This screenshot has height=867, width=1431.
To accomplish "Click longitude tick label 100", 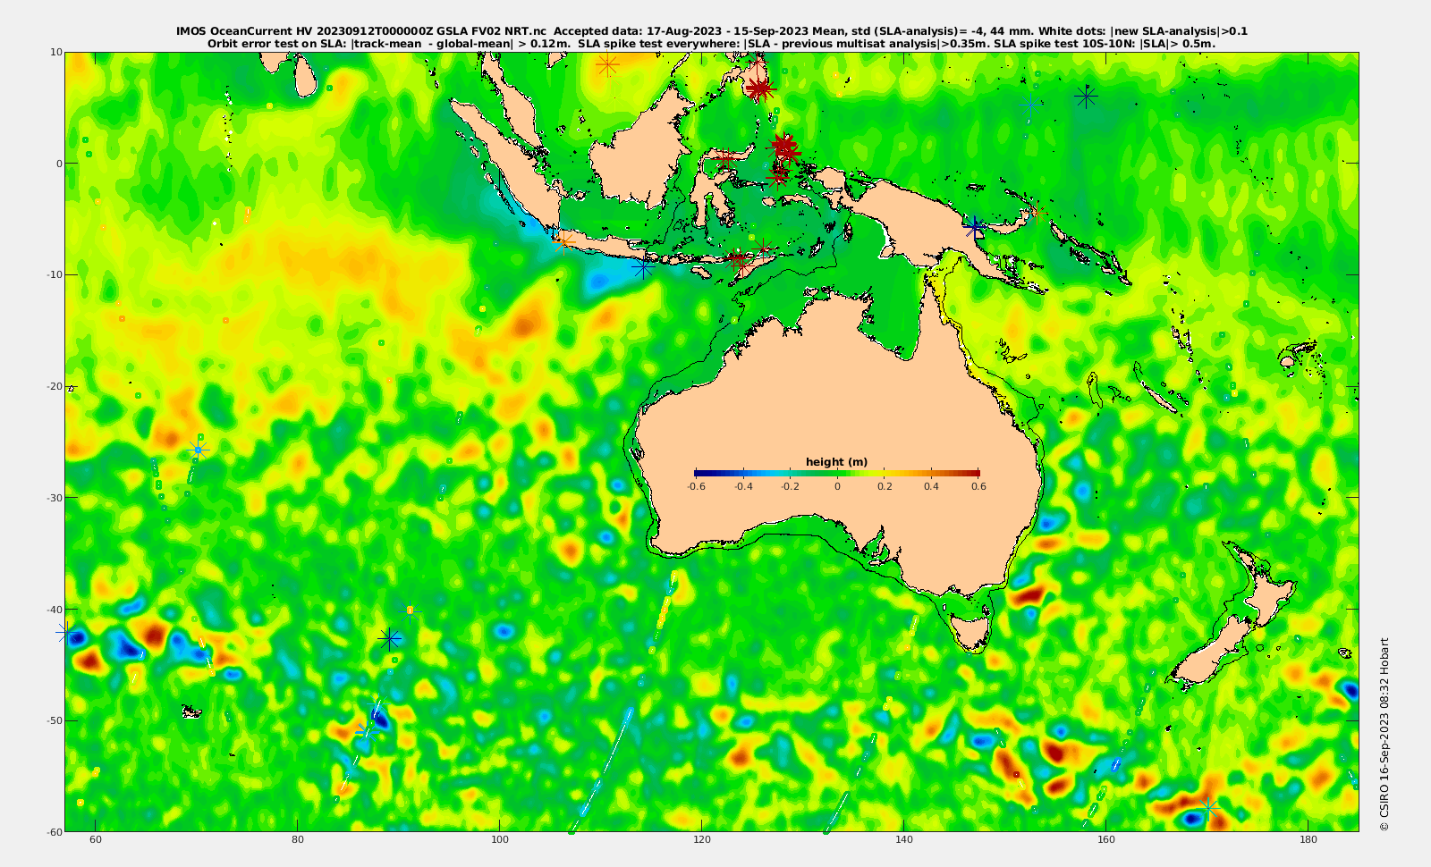I will tap(500, 839).
